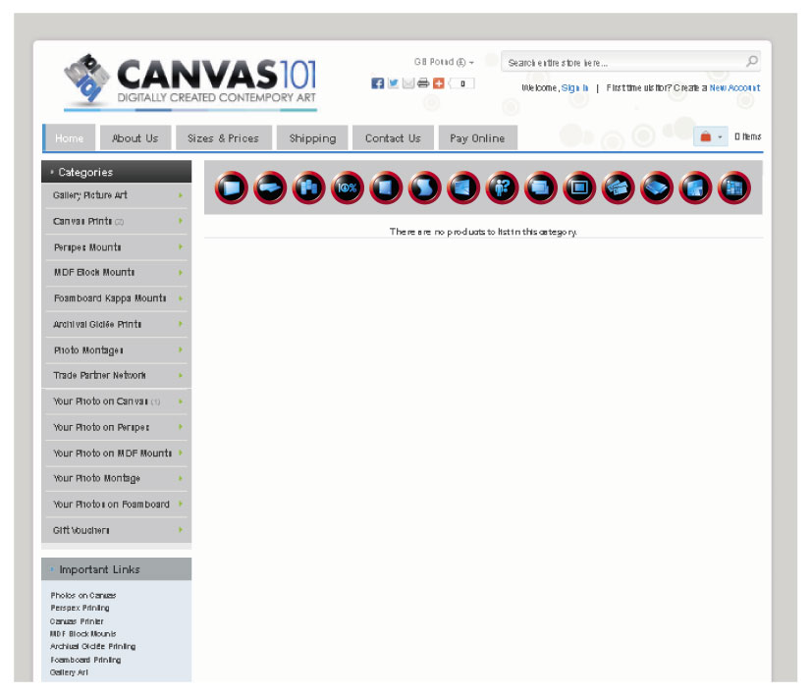Open the GB Pound currency dropdown
Viewport: 811px width, 695px height.
(444, 62)
